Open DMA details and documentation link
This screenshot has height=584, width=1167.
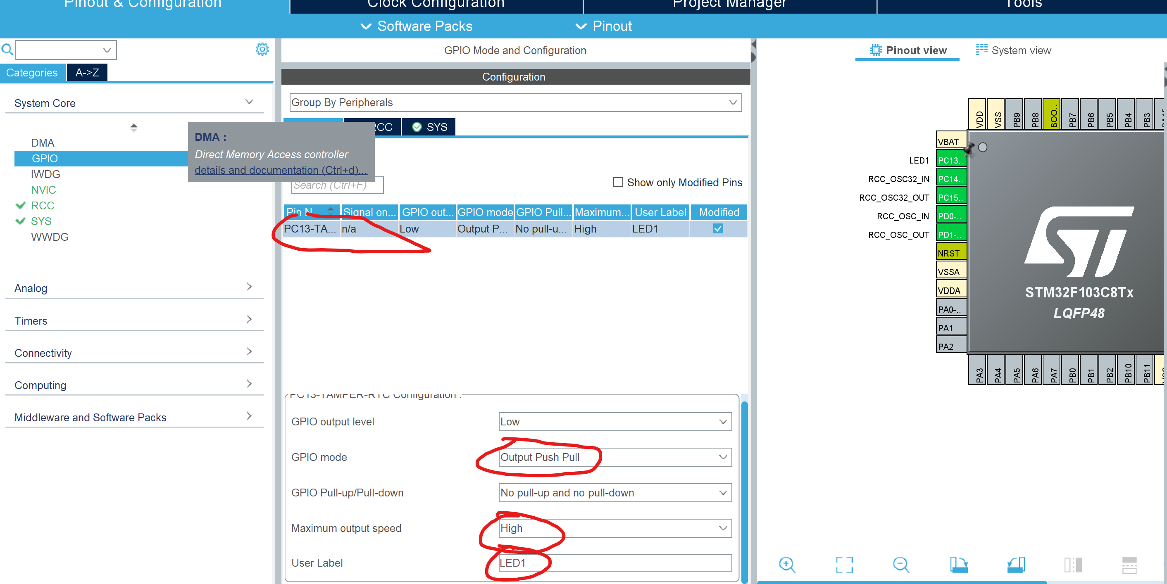click(281, 170)
